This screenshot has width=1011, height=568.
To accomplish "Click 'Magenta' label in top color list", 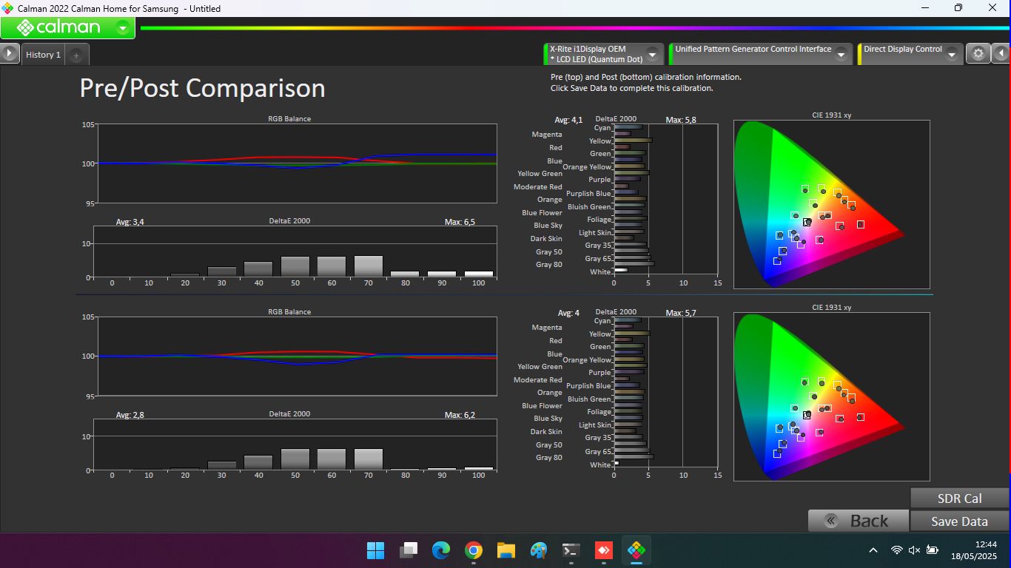I will (547, 135).
